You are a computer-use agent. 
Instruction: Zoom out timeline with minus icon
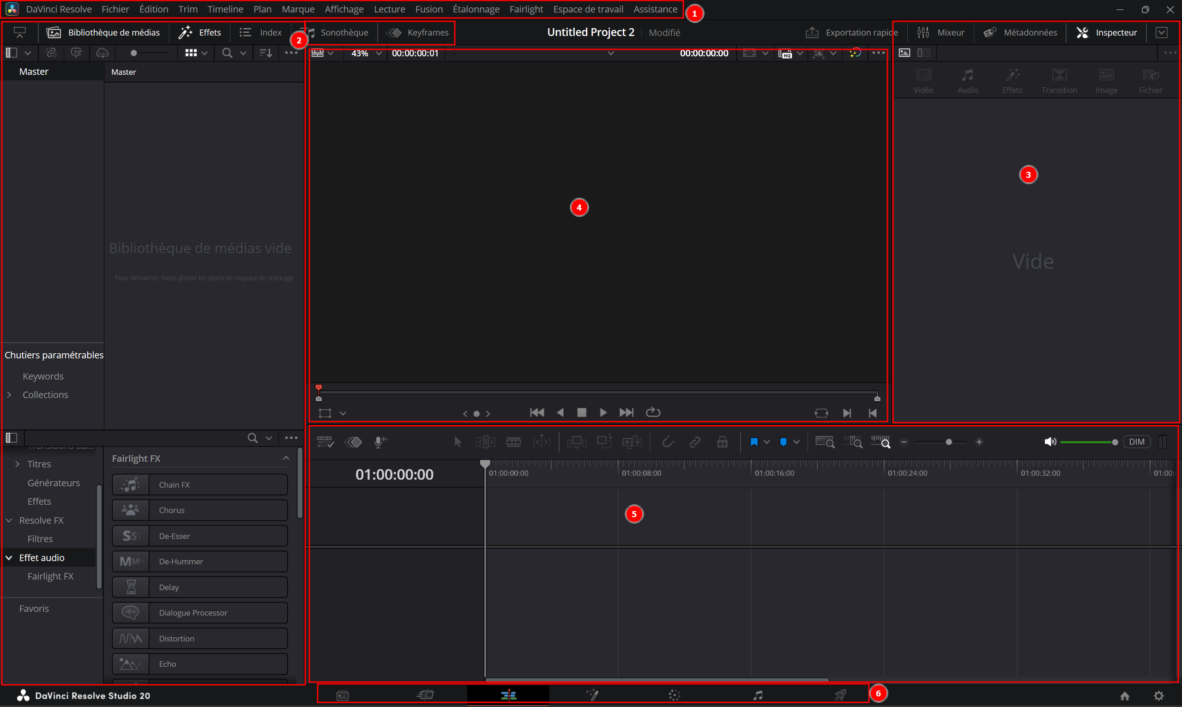point(904,442)
